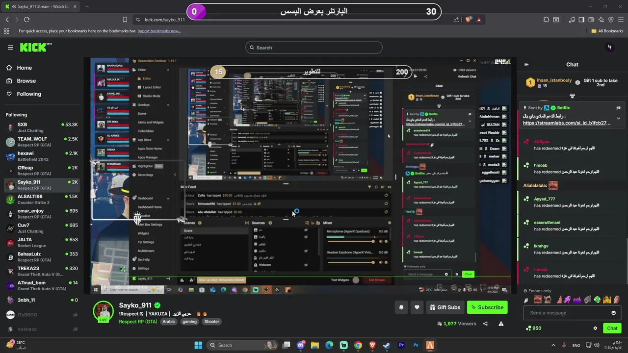Click the user profile avatar in Kick header

(610, 48)
